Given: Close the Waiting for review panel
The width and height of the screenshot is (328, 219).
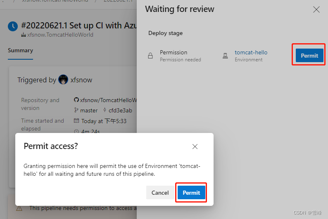Looking at the screenshot, I should tap(316, 9).
